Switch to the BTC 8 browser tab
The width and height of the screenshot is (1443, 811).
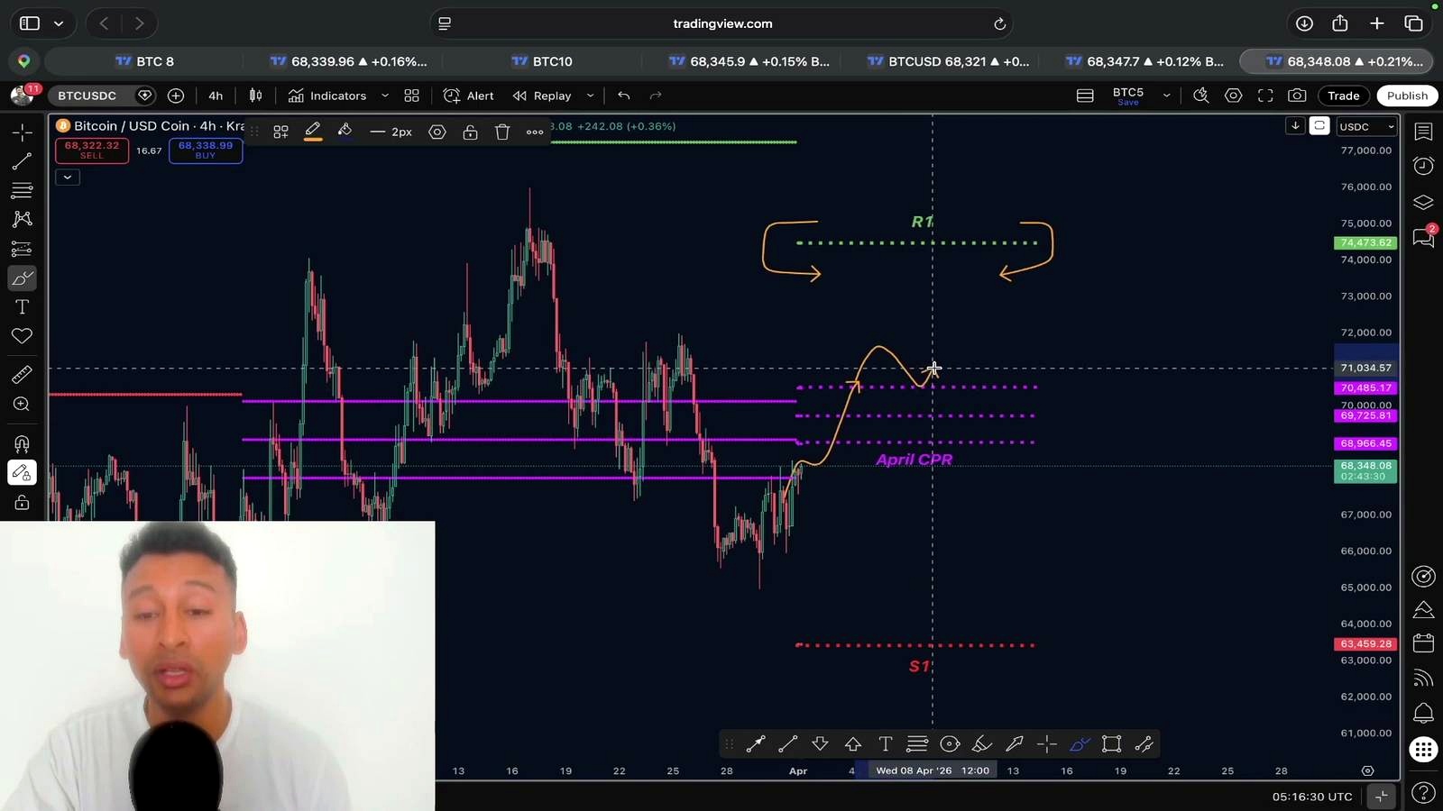(x=144, y=61)
